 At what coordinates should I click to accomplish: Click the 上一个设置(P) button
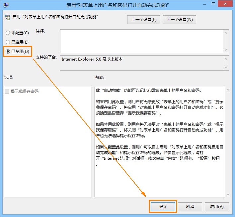click(144, 20)
